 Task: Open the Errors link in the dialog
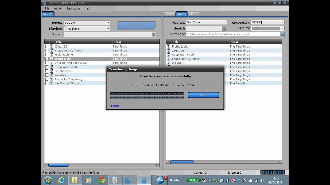coord(115,106)
